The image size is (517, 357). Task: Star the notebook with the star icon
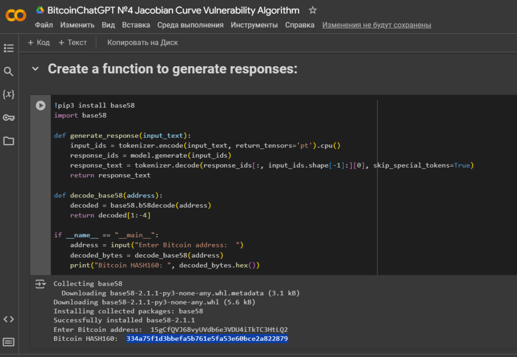(x=313, y=10)
